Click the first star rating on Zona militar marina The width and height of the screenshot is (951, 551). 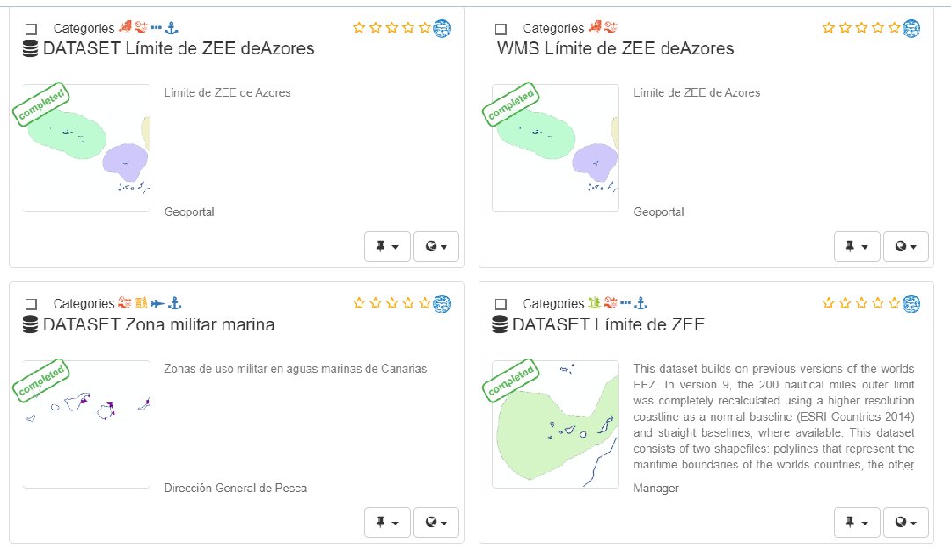[x=359, y=302]
